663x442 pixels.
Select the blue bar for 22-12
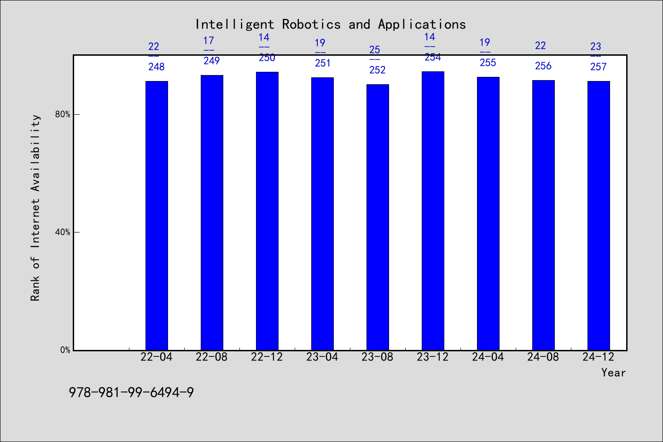pos(267,211)
